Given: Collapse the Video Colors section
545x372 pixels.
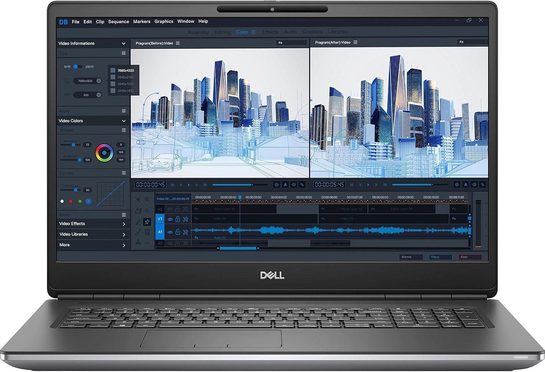Looking at the screenshot, I should click(124, 121).
